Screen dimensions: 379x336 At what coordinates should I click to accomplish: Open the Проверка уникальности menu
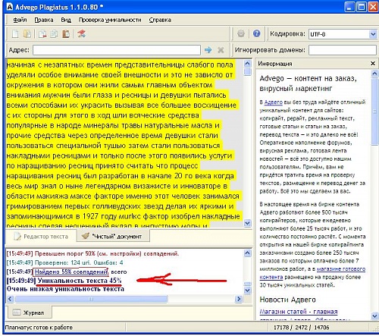(x=110, y=20)
